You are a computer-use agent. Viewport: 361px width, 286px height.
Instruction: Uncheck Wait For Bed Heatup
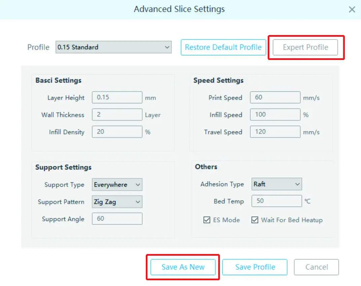point(255,220)
